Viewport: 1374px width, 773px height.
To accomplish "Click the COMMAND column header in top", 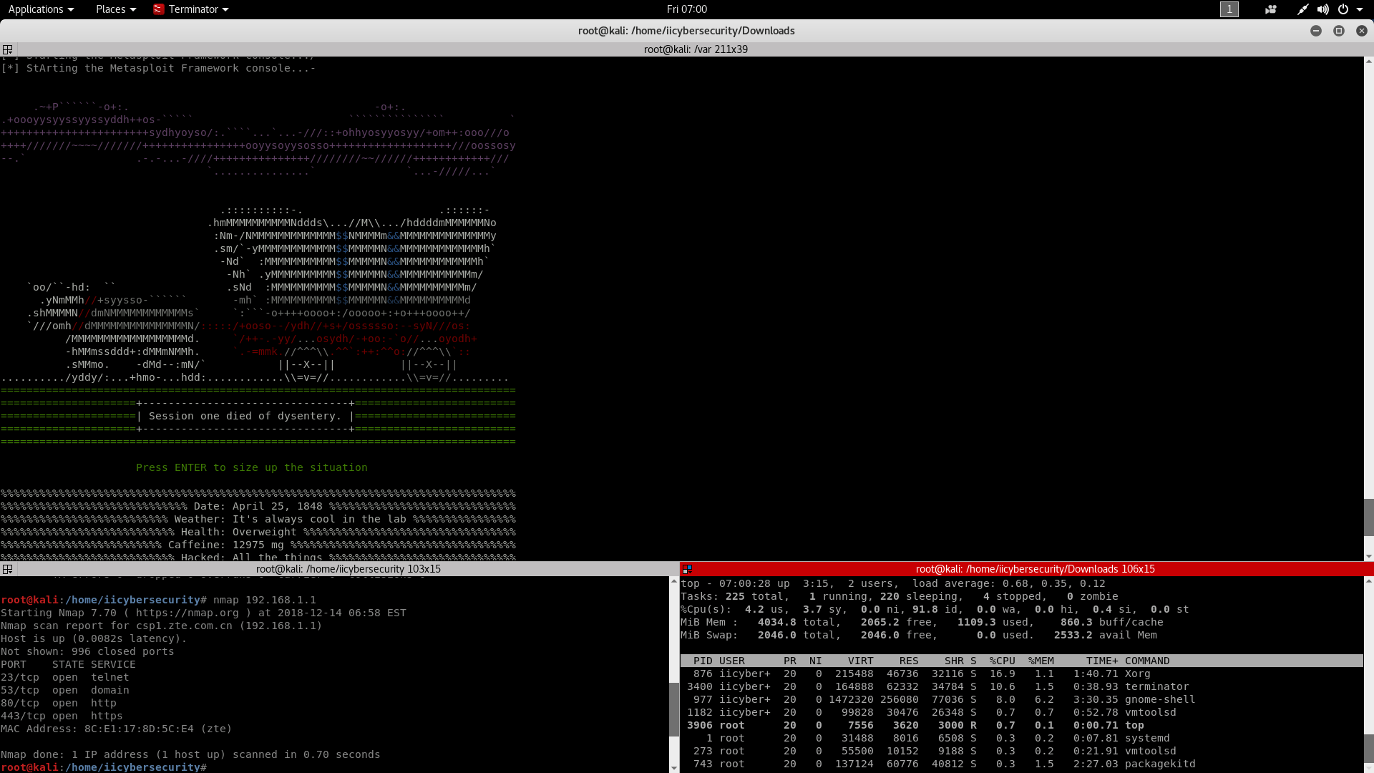I will coord(1147,661).
